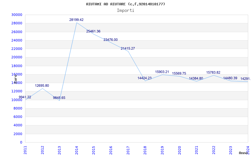This screenshot has height=156, width=251.
Task: Click the Euro axis label
Action: click(15, 79)
